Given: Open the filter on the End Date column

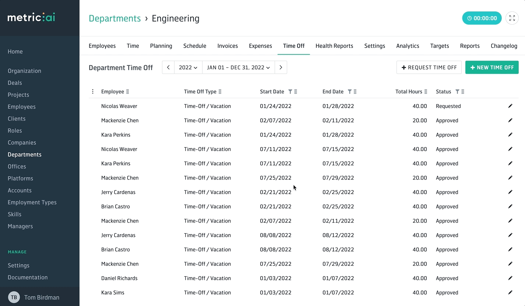Looking at the screenshot, I should 350,92.
